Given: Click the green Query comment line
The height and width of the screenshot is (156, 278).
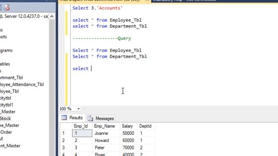Looking at the screenshot, I should click(x=102, y=39).
